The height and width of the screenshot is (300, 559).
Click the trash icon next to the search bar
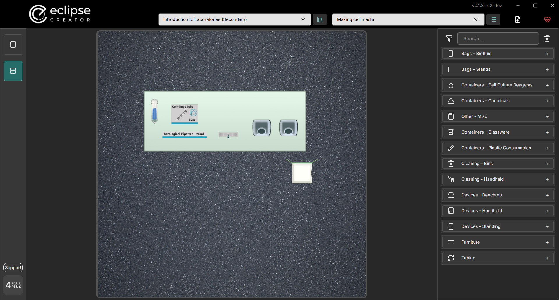(547, 38)
